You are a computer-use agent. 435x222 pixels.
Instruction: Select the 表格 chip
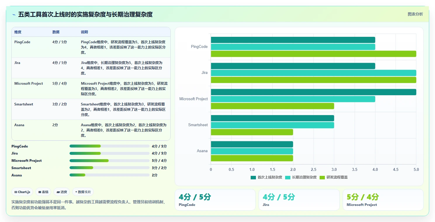[43, 192]
